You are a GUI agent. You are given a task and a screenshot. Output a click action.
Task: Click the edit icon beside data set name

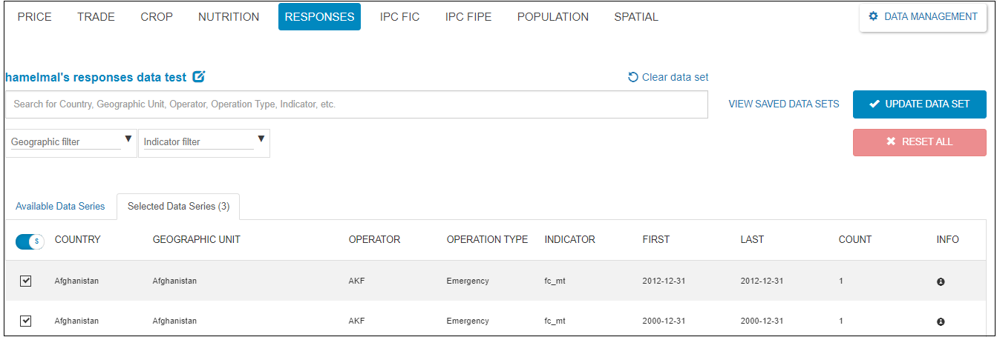[x=198, y=77]
